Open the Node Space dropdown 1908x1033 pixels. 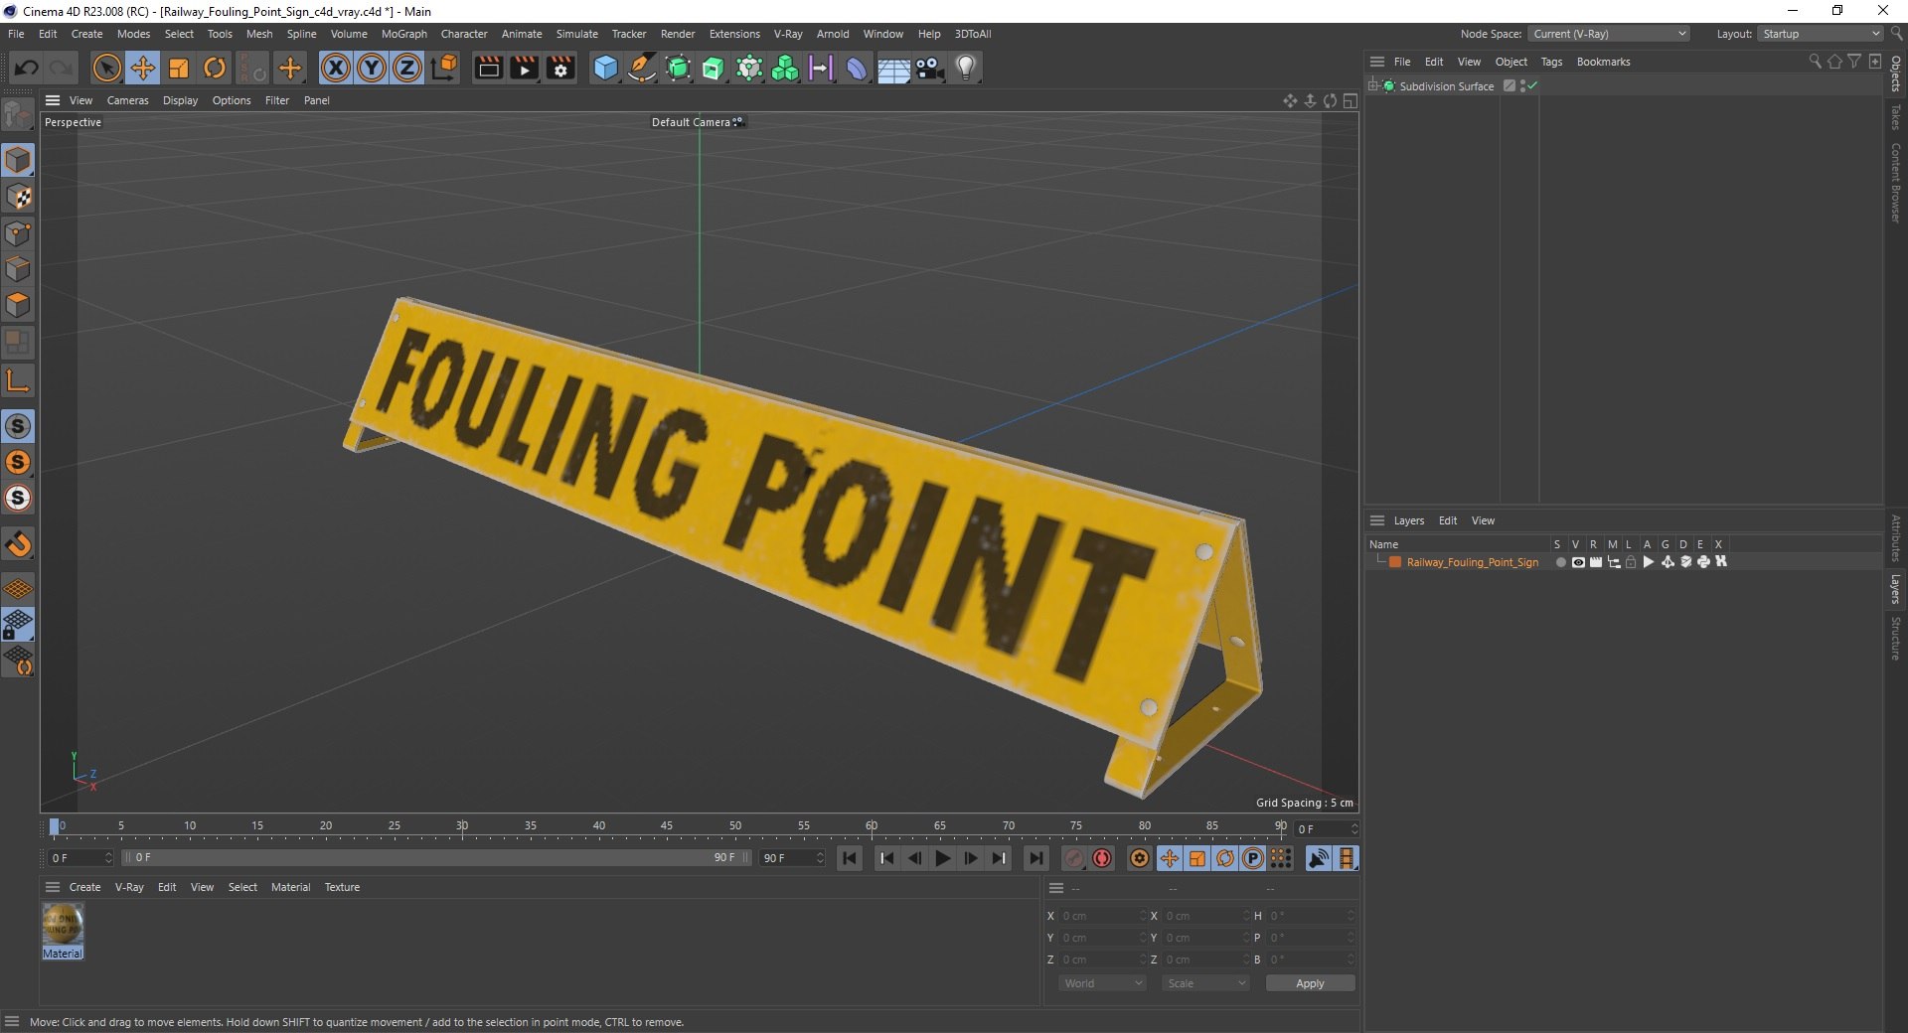[x=1609, y=34]
